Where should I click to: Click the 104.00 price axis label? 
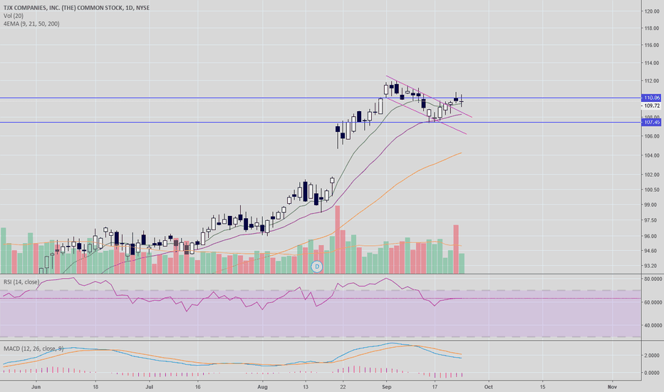[x=652, y=155]
